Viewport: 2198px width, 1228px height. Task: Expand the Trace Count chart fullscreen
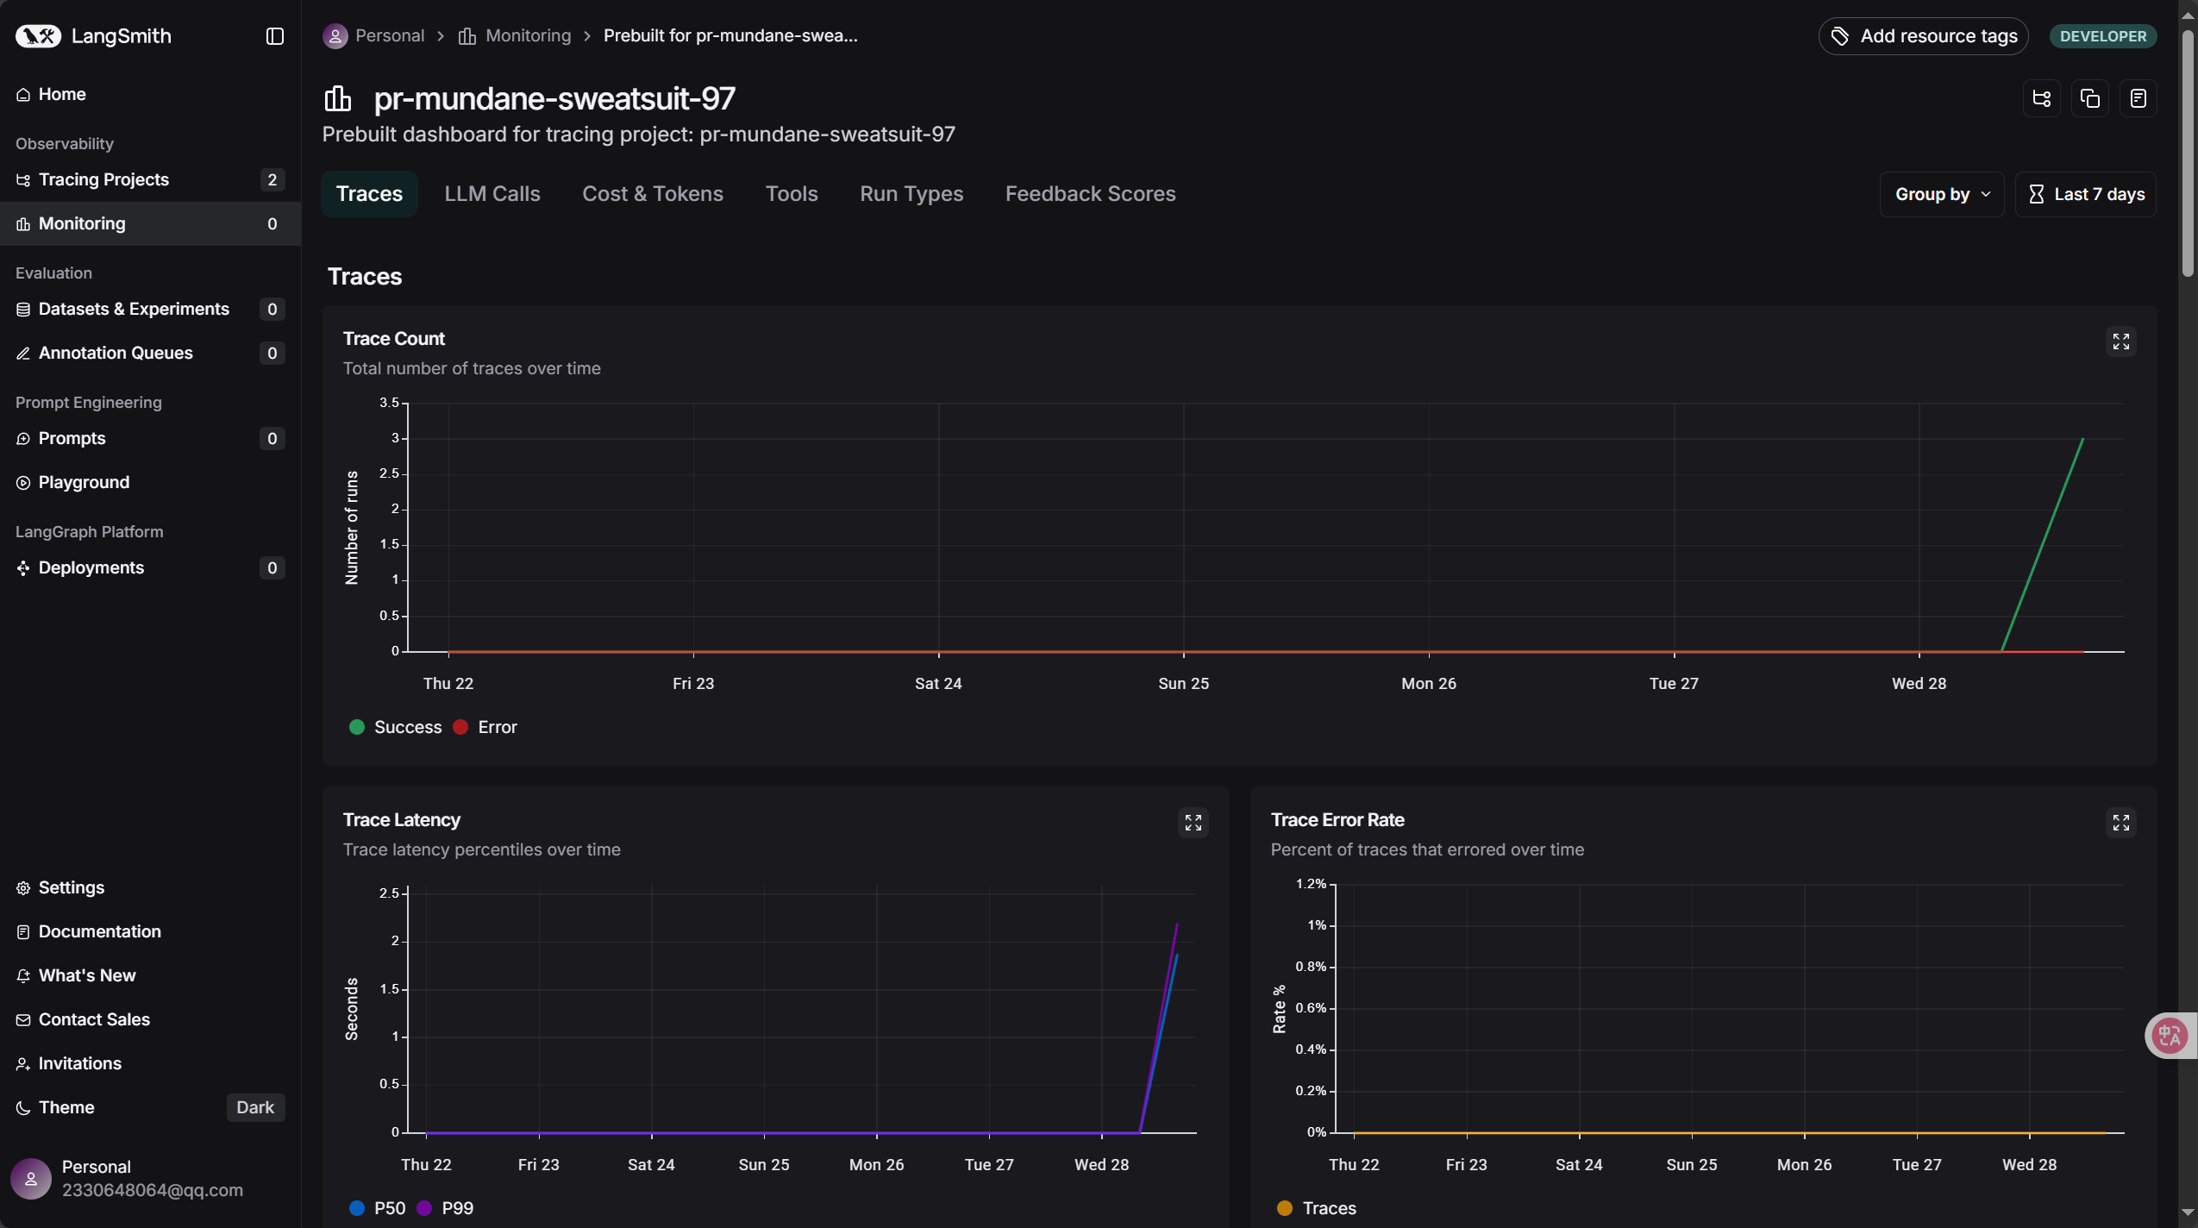[2120, 341]
